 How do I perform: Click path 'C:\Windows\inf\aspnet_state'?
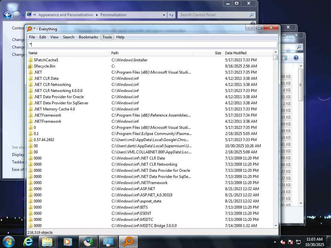click(x=136, y=201)
